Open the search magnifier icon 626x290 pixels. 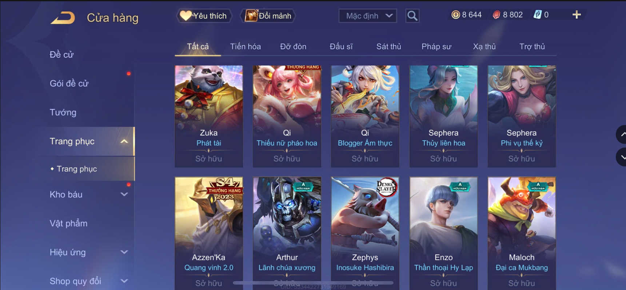click(x=412, y=16)
